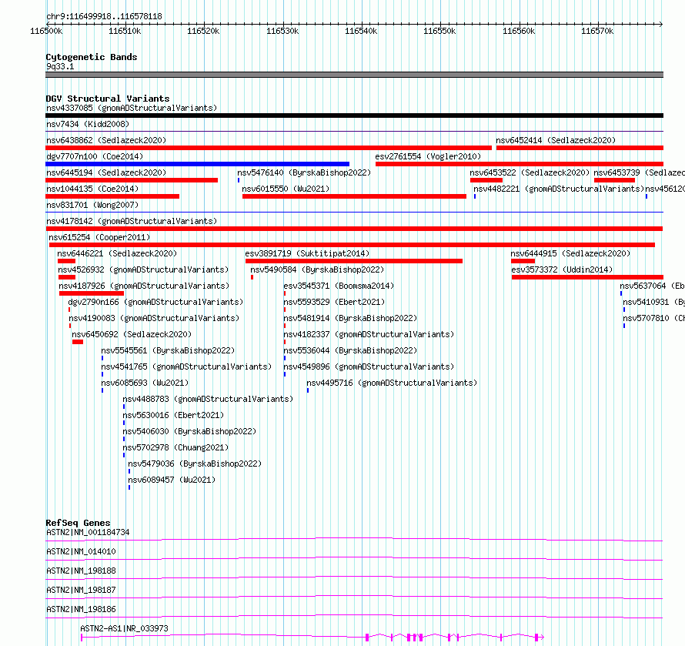Click the Cytogenetic Bands track heading

(92, 57)
